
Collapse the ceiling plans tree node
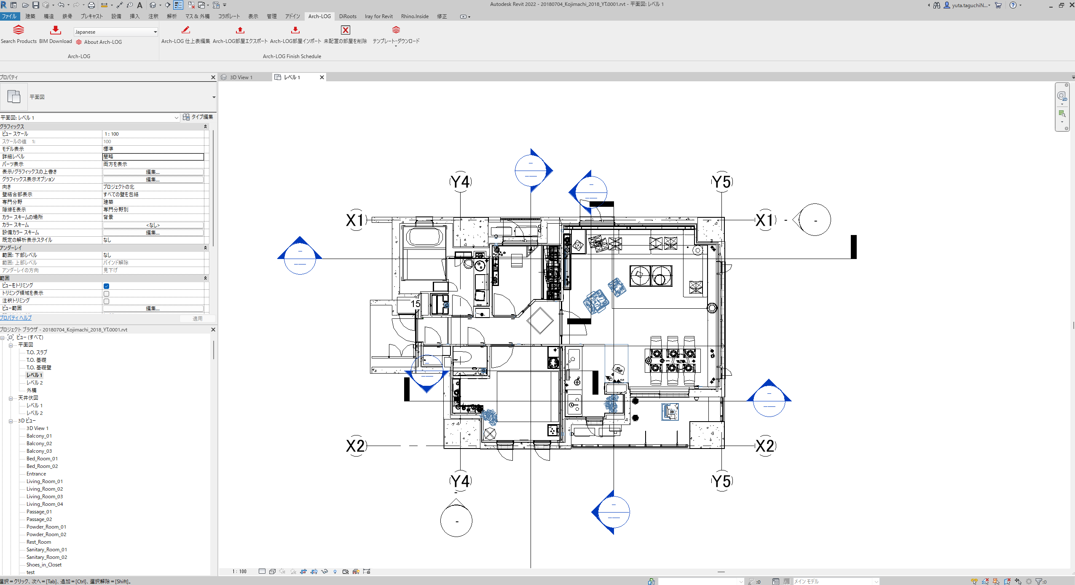[x=11, y=398]
